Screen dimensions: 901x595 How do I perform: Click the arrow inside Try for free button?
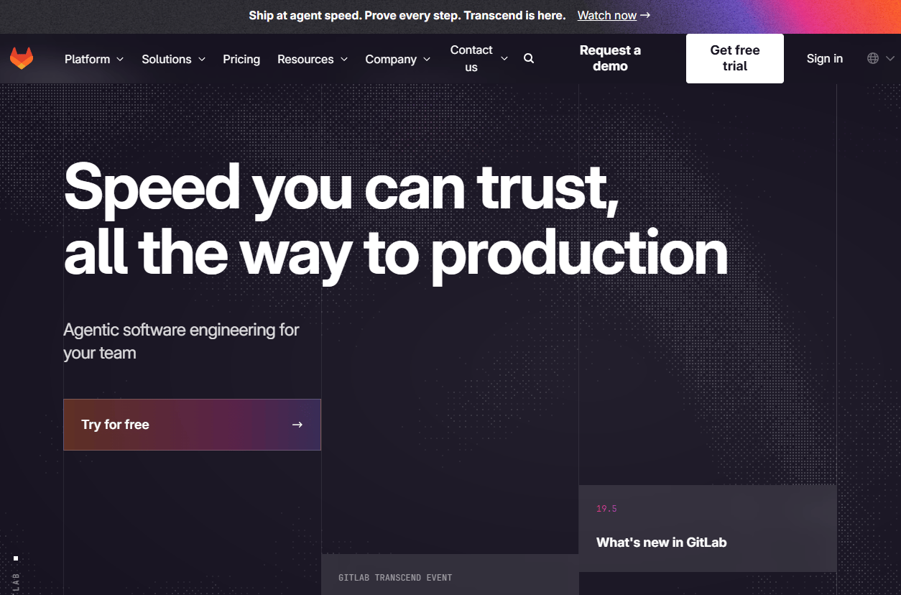297,425
